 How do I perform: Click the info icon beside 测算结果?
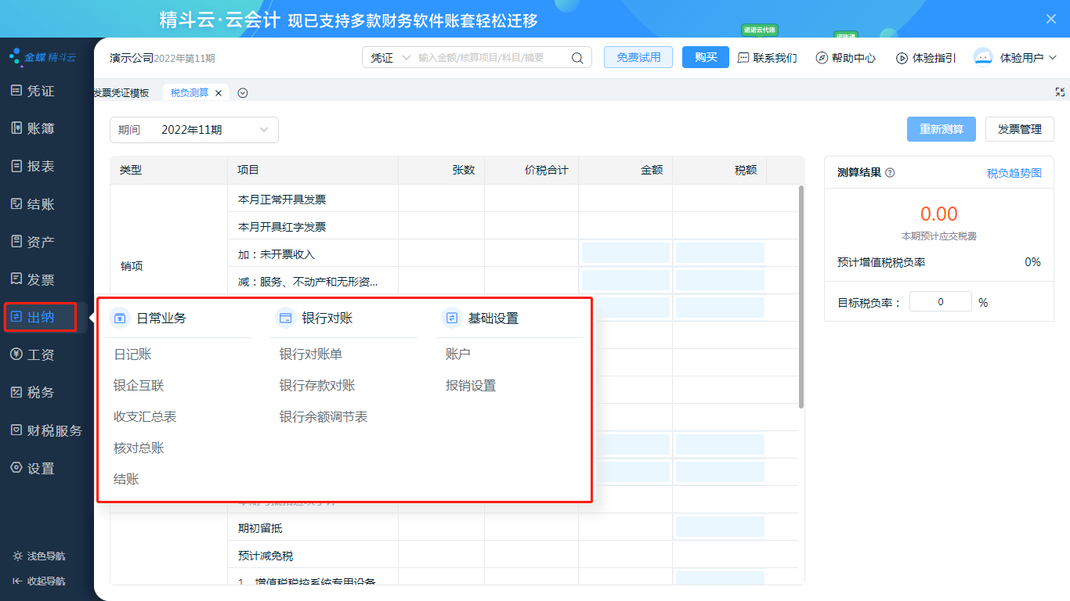pyautogui.click(x=890, y=173)
